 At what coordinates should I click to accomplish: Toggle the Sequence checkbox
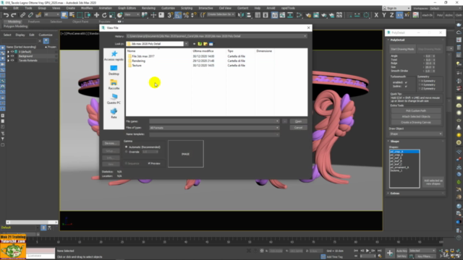pos(126,163)
